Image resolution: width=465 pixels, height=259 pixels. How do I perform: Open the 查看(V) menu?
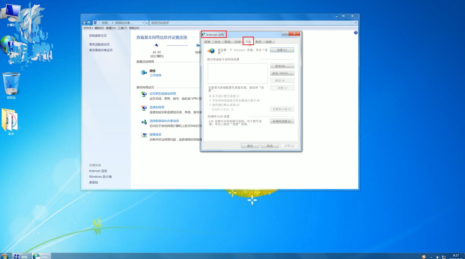(x=111, y=28)
